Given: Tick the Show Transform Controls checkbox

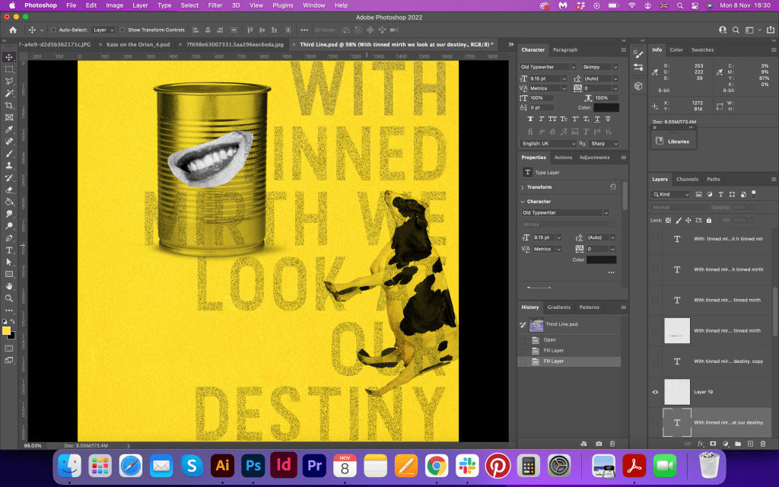Looking at the screenshot, I should pos(122,30).
